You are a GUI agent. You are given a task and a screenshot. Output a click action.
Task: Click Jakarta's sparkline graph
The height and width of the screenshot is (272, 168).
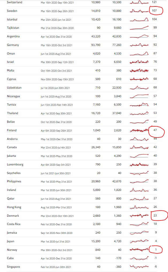pyautogui.click(x=139, y=156)
